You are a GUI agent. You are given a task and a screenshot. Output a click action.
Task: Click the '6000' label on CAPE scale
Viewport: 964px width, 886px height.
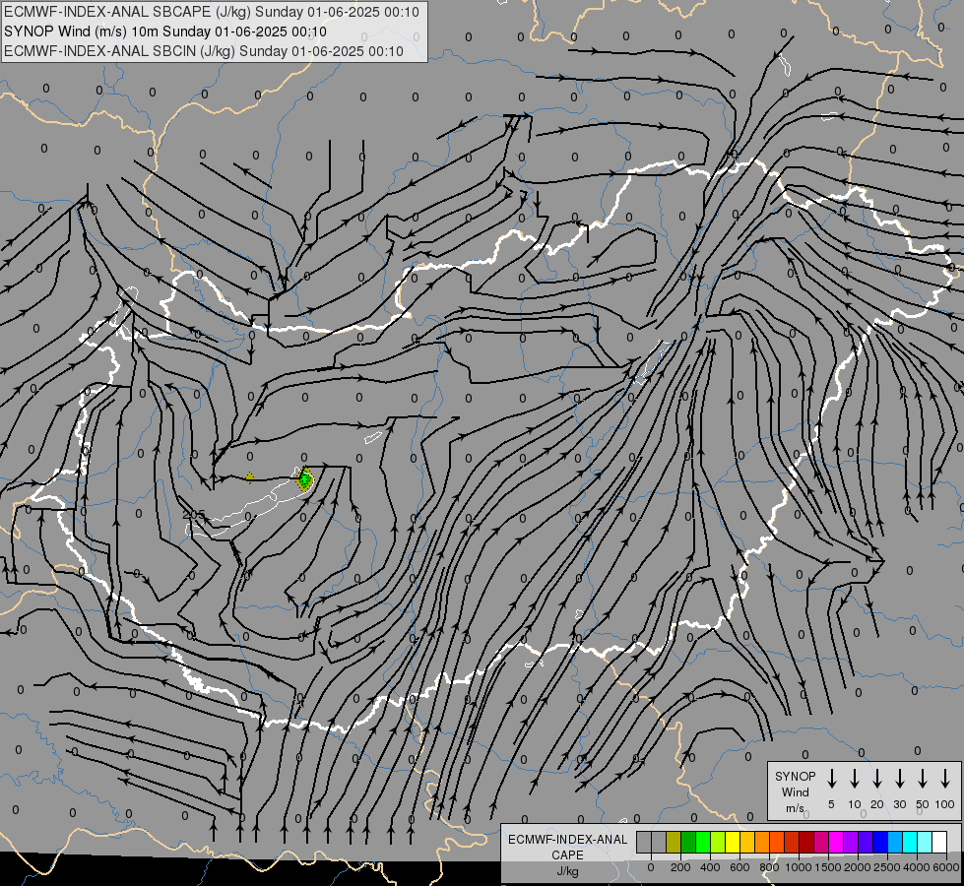946,867
